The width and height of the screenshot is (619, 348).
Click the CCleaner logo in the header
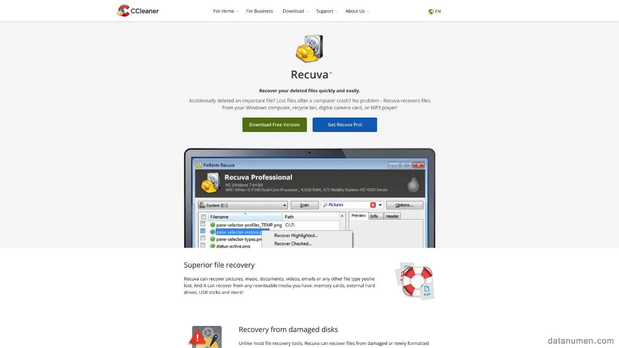[138, 11]
